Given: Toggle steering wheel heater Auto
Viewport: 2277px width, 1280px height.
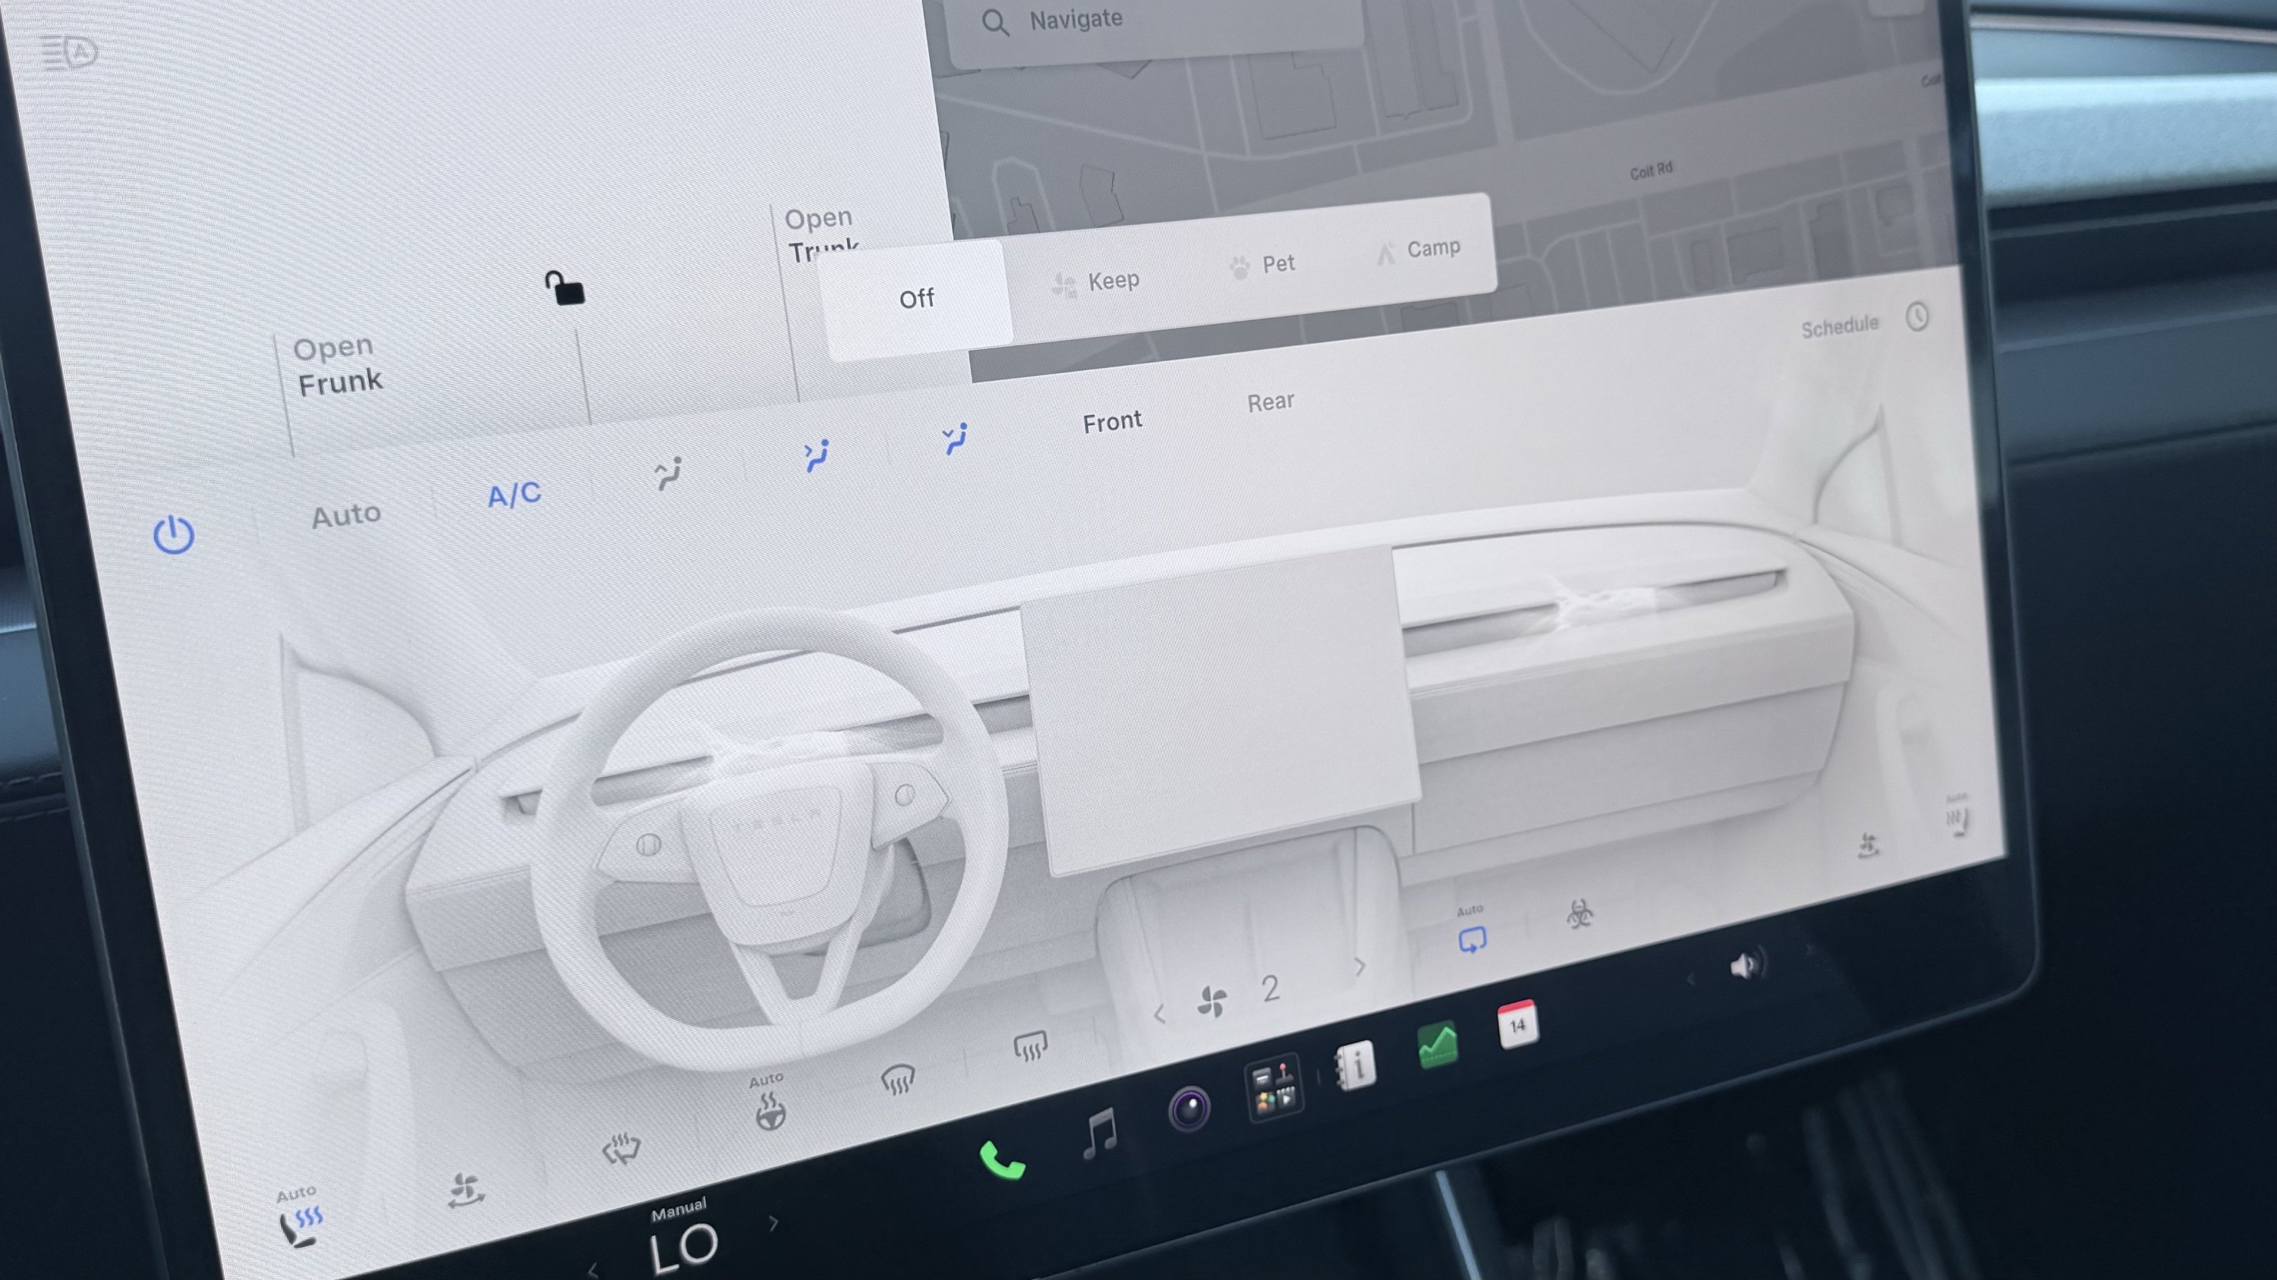Looking at the screenshot, I should click(769, 1103).
